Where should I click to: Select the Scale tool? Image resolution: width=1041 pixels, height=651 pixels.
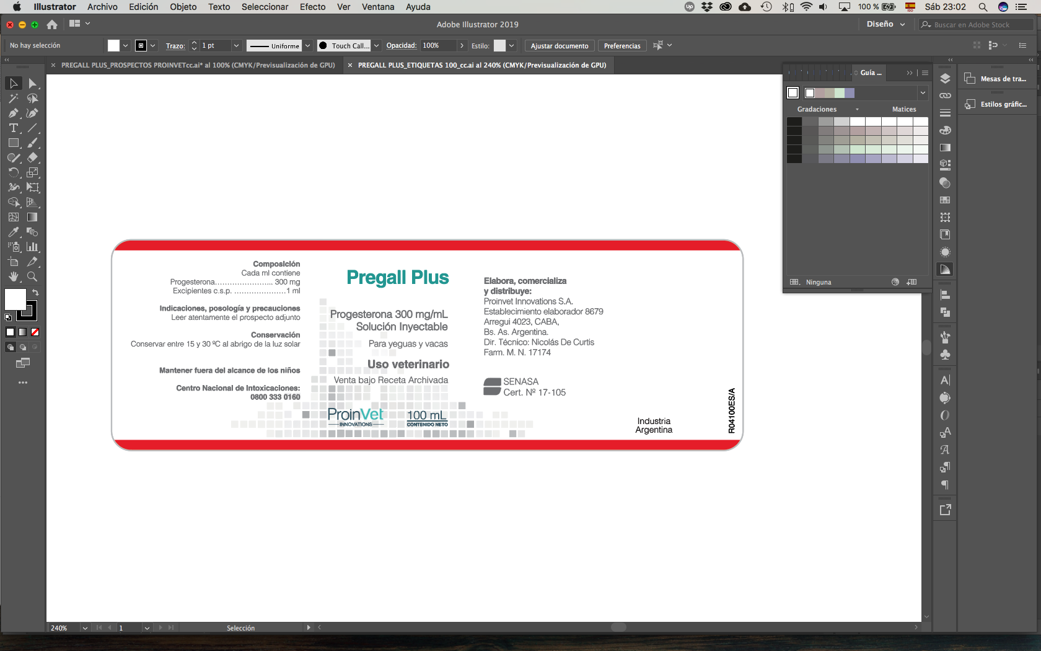(x=32, y=172)
